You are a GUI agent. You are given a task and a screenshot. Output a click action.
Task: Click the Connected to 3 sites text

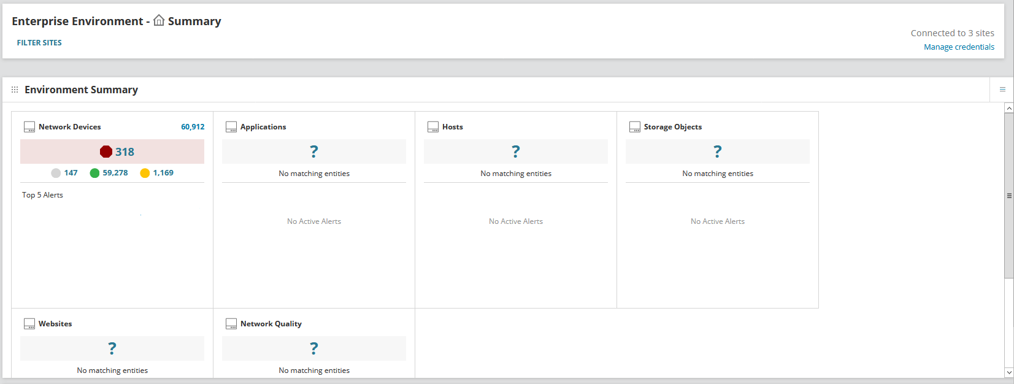[x=952, y=33]
